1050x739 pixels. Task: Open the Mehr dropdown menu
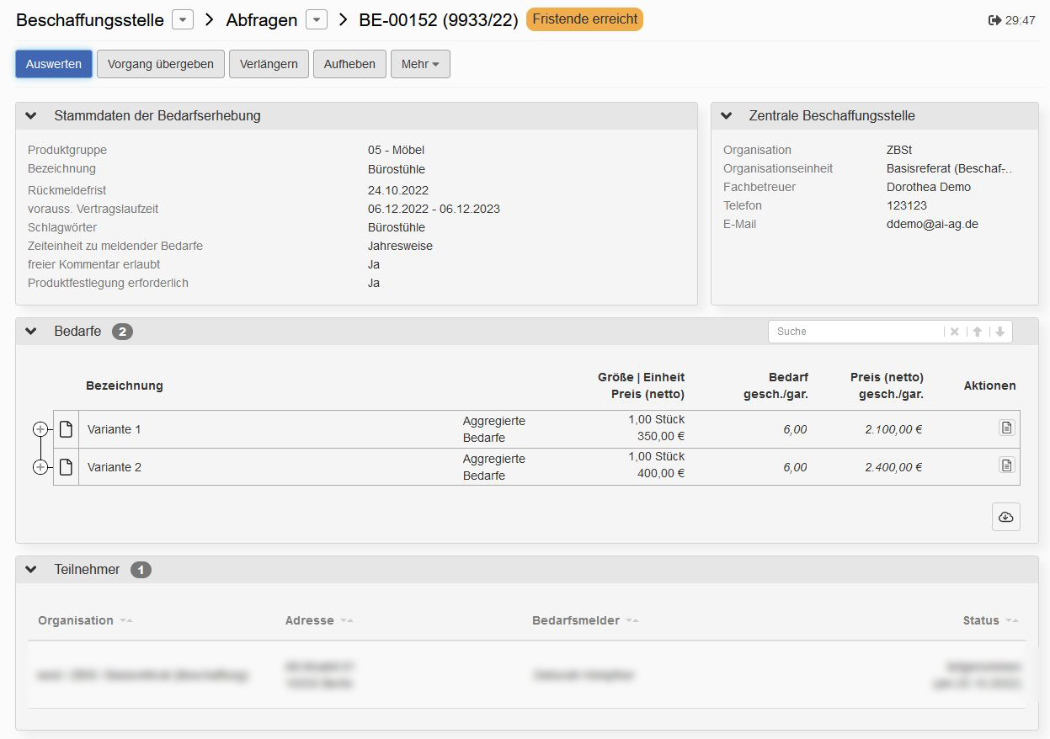coord(419,63)
